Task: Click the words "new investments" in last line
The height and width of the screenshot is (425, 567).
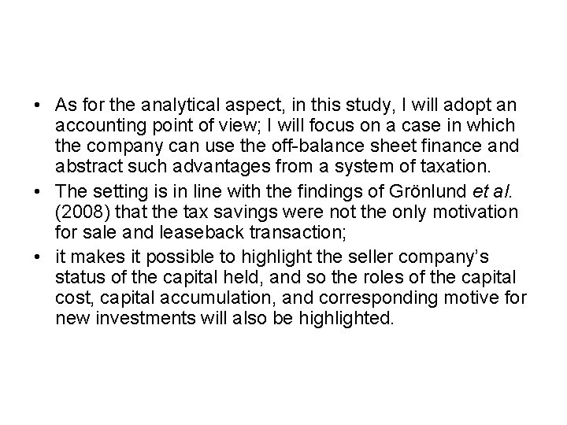Action: (x=125, y=319)
